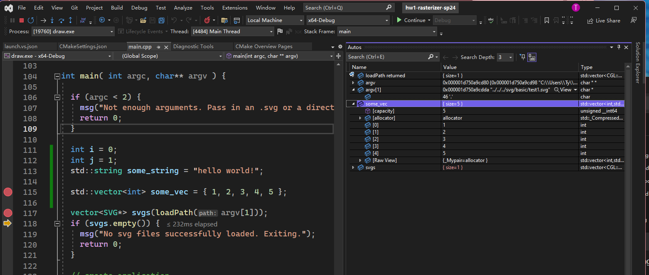649x275 pixels.
Task: Open the Local Machine target dropdown
Action: (x=302, y=20)
